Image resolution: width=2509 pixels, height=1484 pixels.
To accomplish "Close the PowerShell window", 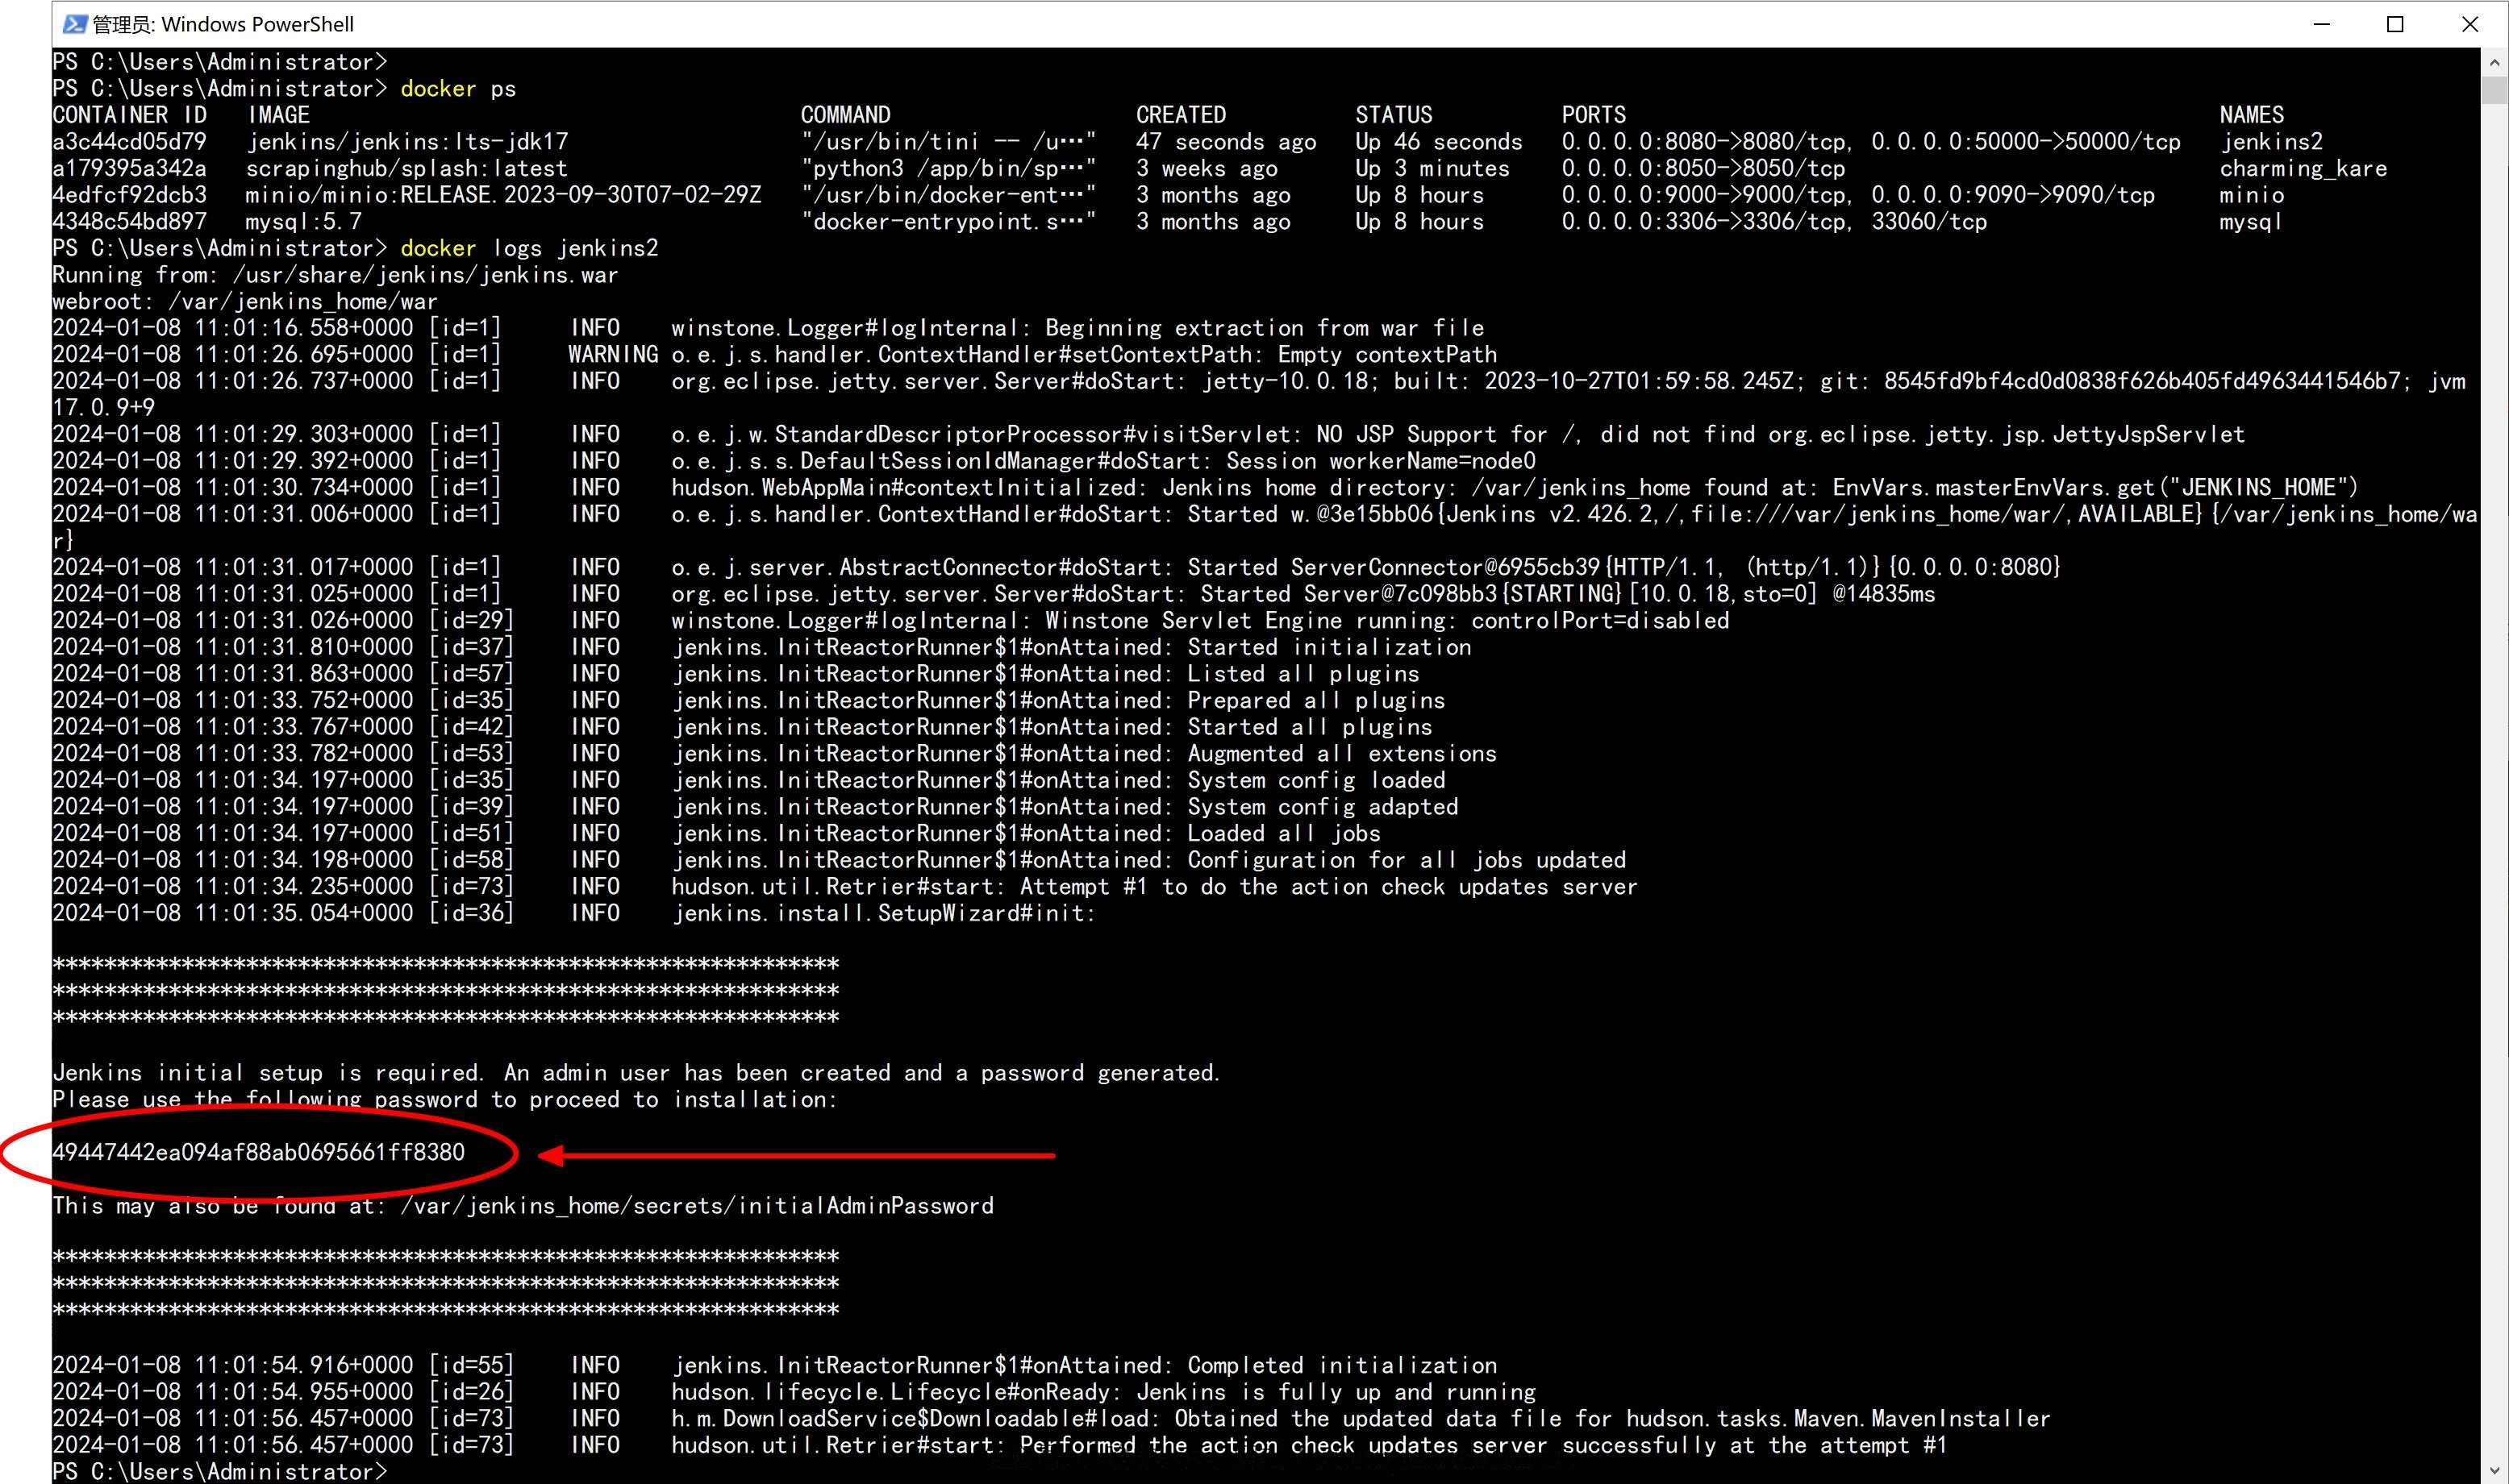I will tap(2470, 24).
